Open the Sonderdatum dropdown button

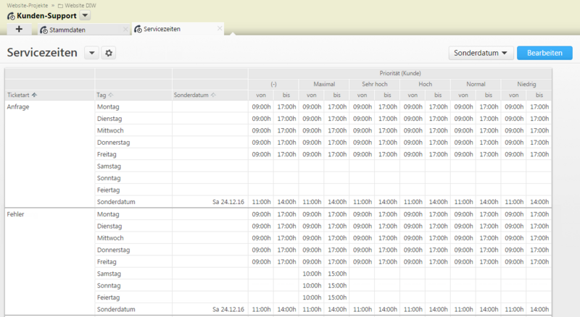coord(481,54)
